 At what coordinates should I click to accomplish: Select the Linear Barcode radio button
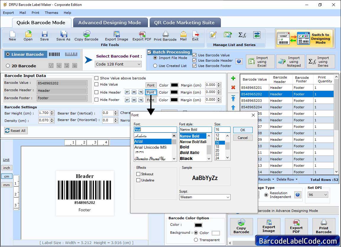point(8,54)
